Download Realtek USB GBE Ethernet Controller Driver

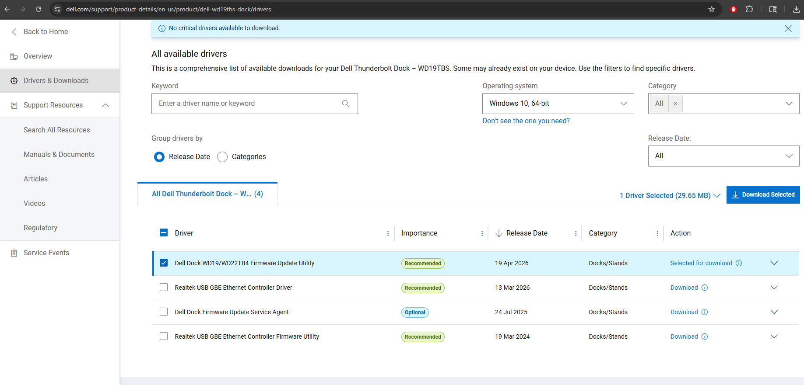click(684, 288)
